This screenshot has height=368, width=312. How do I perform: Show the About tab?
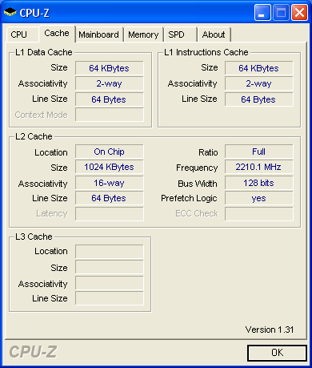click(214, 34)
